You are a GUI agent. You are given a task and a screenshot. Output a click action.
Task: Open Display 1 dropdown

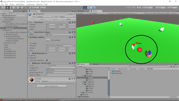[82, 13]
